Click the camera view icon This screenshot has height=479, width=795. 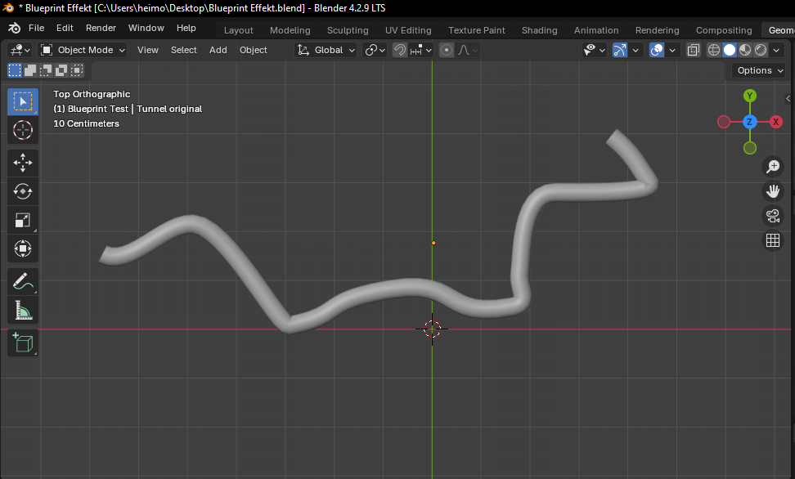pos(772,216)
